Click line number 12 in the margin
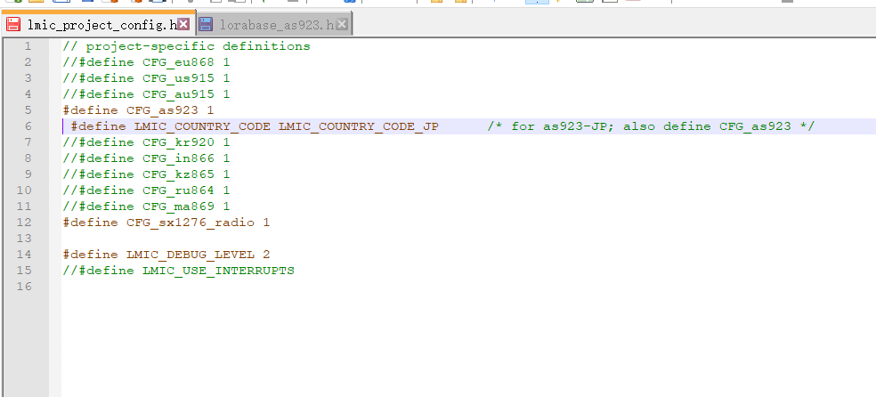The image size is (876, 397). (x=24, y=223)
